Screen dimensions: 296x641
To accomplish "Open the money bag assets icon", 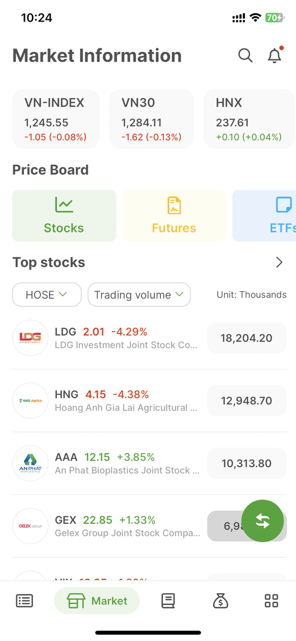I will pos(220,601).
